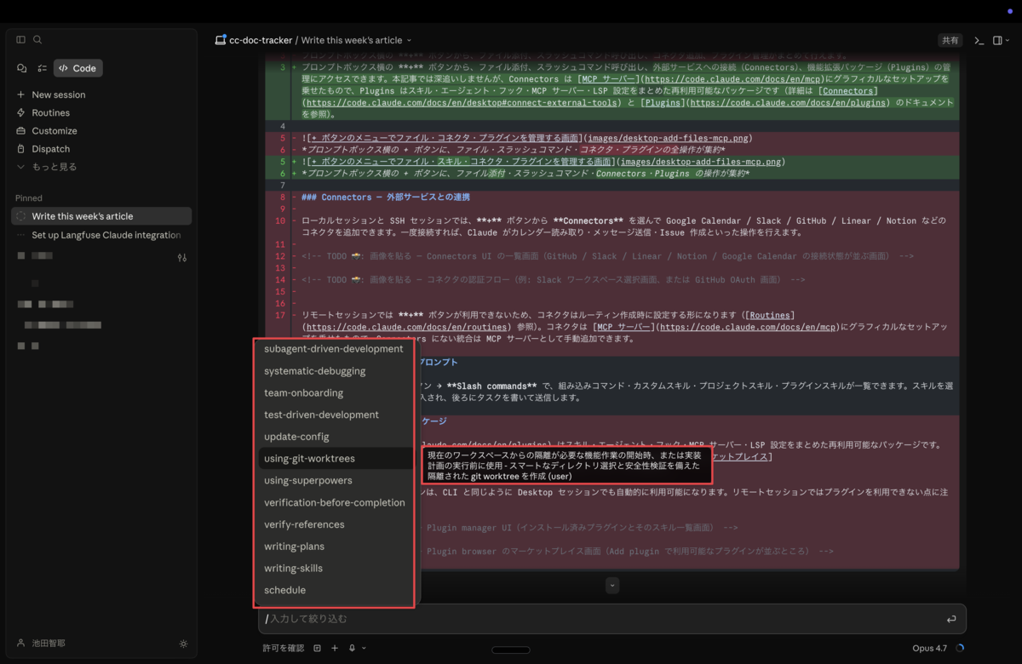Open the session title dropdown chevron
This screenshot has width=1022, height=664.
409,40
